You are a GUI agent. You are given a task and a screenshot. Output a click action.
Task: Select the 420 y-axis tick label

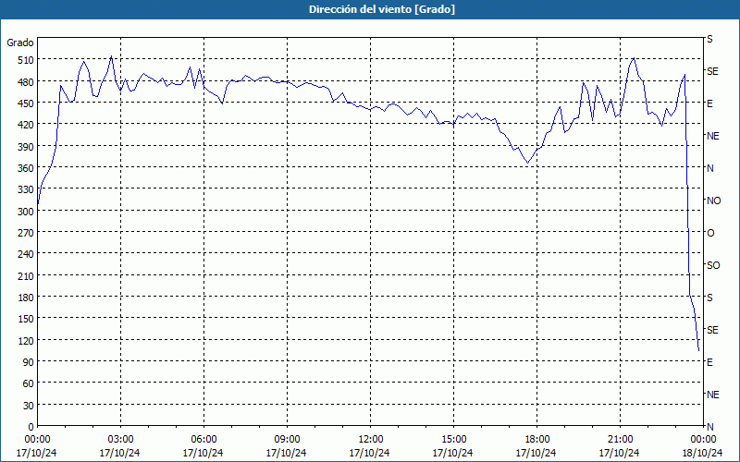[26, 125]
